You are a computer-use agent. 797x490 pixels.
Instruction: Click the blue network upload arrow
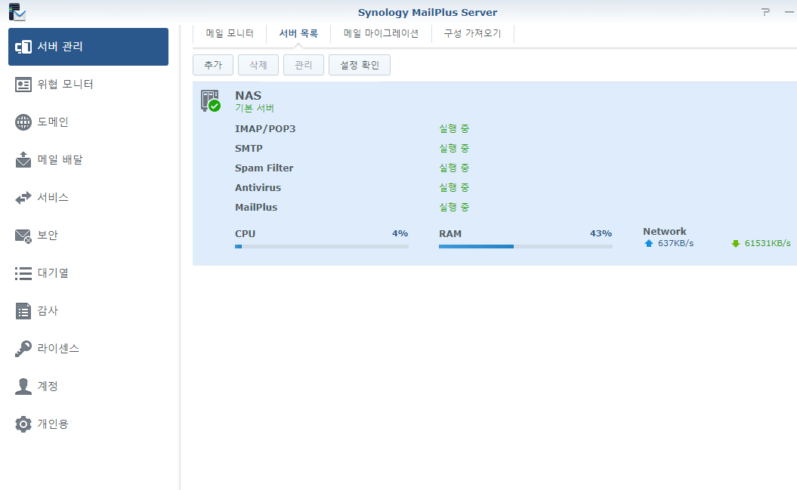tap(649, 243)
